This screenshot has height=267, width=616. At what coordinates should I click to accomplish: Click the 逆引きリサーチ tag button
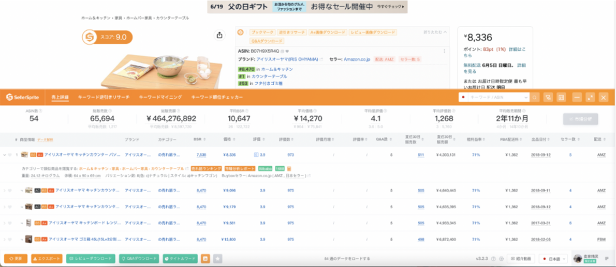291,32
